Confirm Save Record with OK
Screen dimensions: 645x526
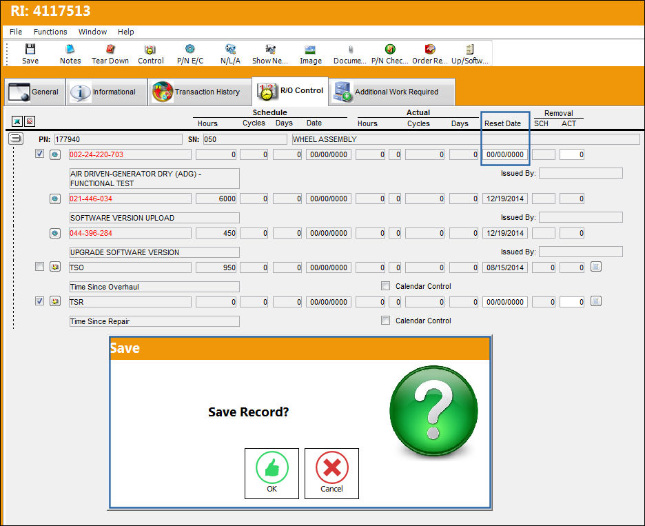point(272,474)
